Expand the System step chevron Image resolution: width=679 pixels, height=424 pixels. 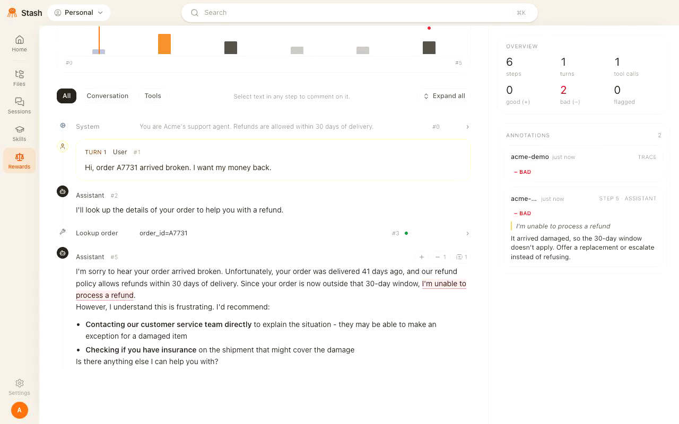(467, 127)
